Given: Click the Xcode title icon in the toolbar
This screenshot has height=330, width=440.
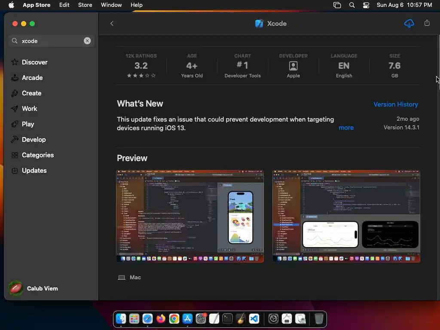Looking at the screenshot, I should tap(259, 24).
